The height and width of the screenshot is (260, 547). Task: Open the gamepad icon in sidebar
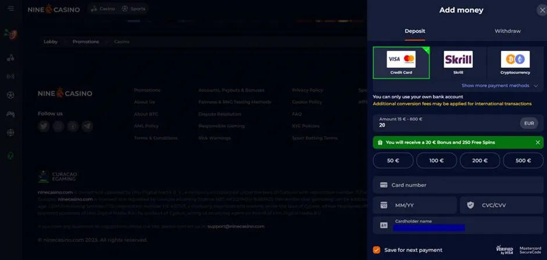coord(11,114)
